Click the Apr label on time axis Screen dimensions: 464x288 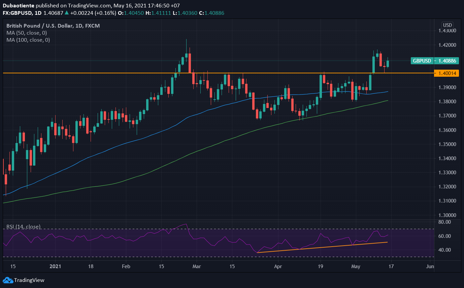[278, 266]
